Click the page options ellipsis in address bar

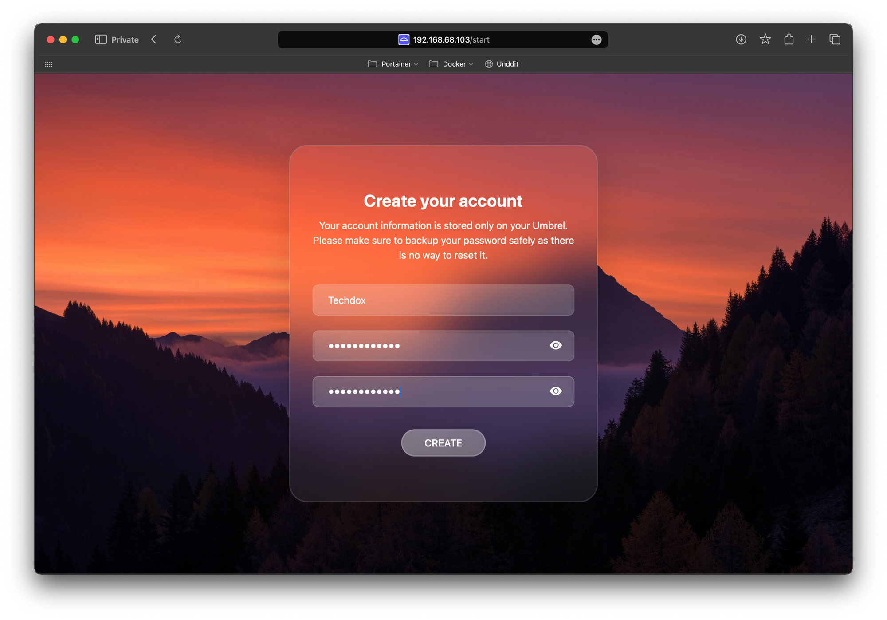click(596, 40)
